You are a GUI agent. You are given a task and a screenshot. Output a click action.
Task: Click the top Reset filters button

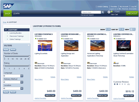point(13,49)
